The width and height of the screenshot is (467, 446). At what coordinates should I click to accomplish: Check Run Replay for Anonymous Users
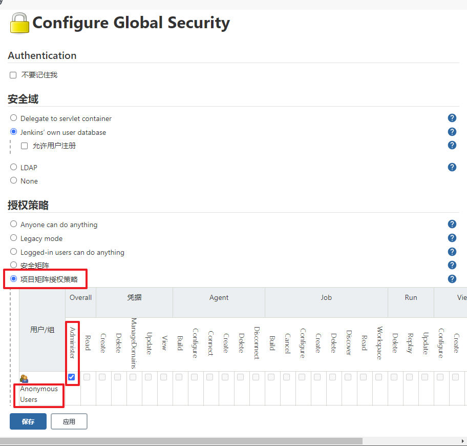pos(410,377)
